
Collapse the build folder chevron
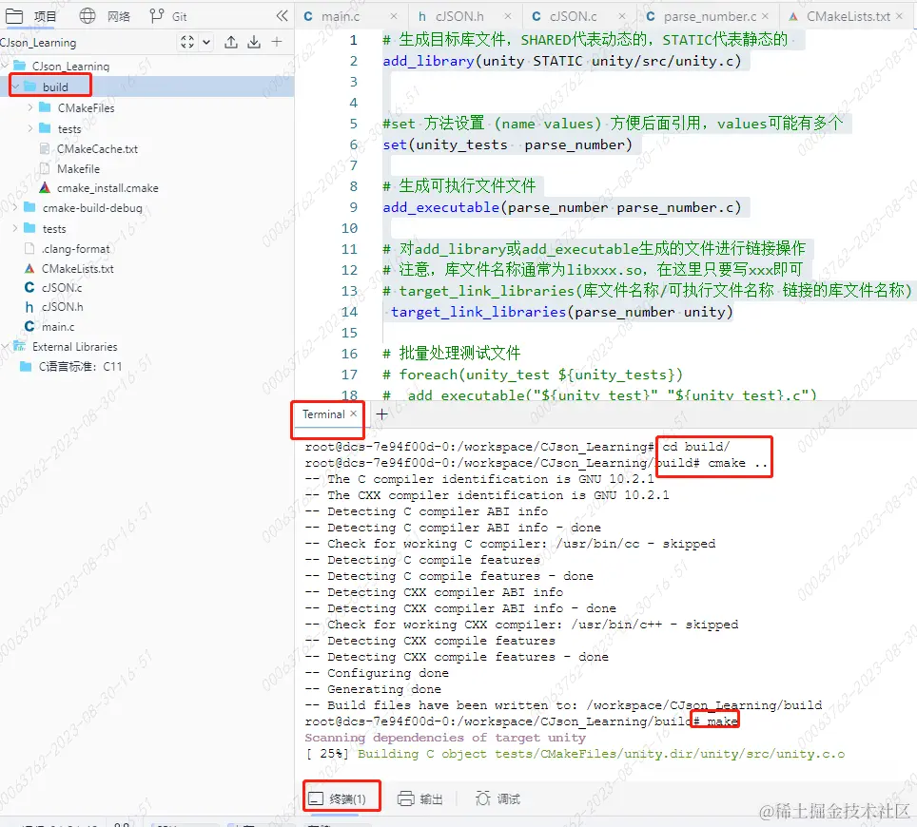[x=16, y=87]
